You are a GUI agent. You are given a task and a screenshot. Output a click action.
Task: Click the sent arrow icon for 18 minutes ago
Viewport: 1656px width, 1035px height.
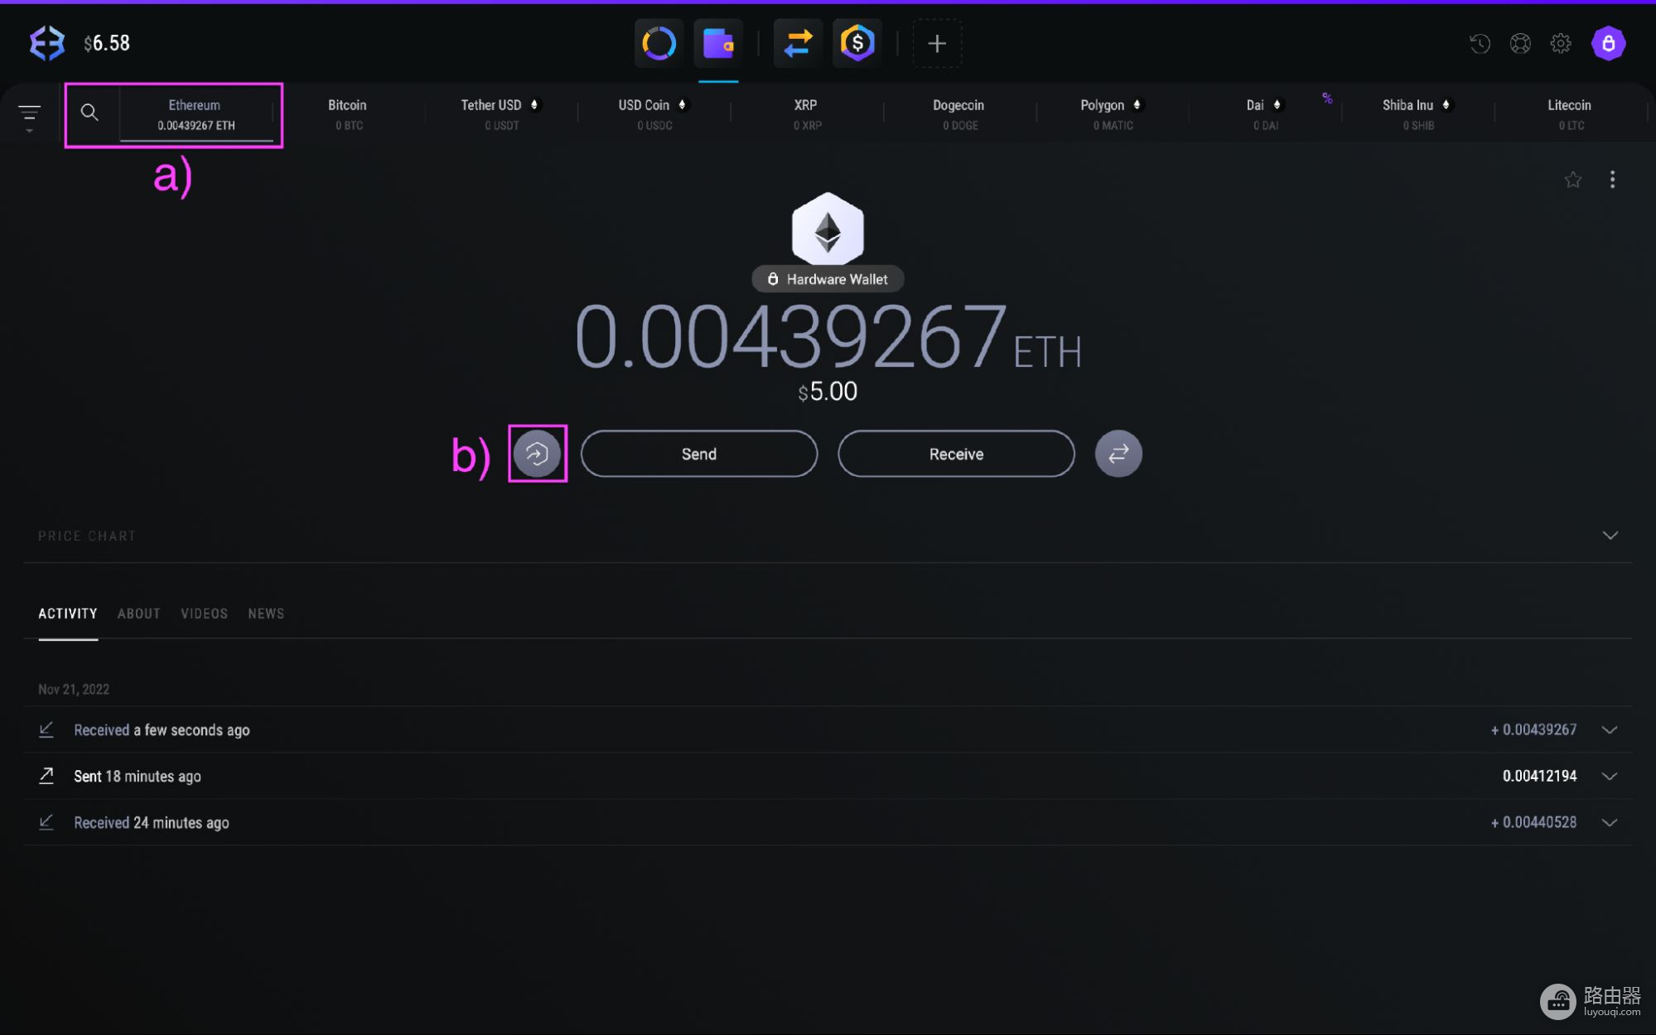coord(46,776)
